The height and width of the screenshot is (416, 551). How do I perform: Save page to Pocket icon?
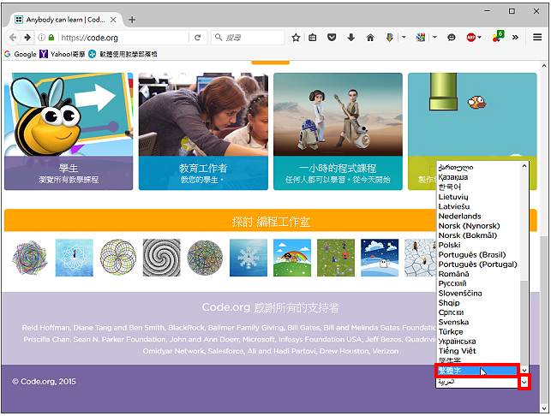(x=332, y=37)
